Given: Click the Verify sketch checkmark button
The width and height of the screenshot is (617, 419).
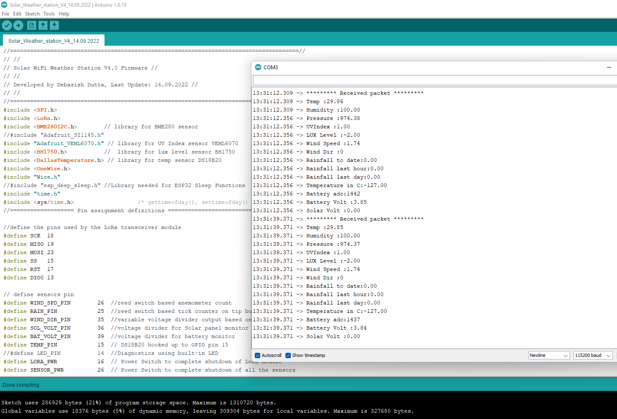Looking at the screenshot, I should (7, 26).
